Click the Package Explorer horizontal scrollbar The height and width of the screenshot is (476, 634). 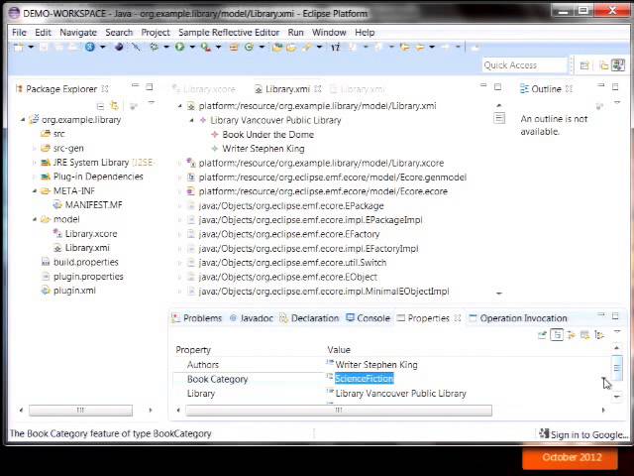tap(80, 410)
